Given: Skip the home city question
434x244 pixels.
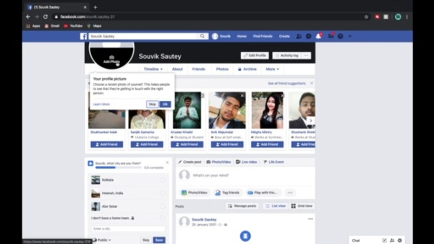Looking at the screenshot, I should (146, 240).
